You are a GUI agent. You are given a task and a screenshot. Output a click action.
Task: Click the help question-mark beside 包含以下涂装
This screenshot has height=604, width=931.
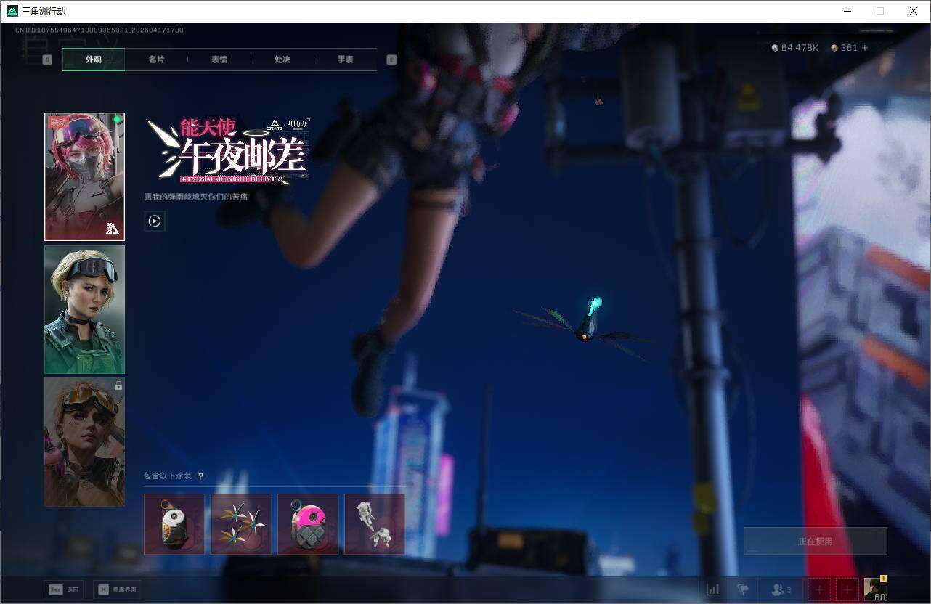pos(201,476)
